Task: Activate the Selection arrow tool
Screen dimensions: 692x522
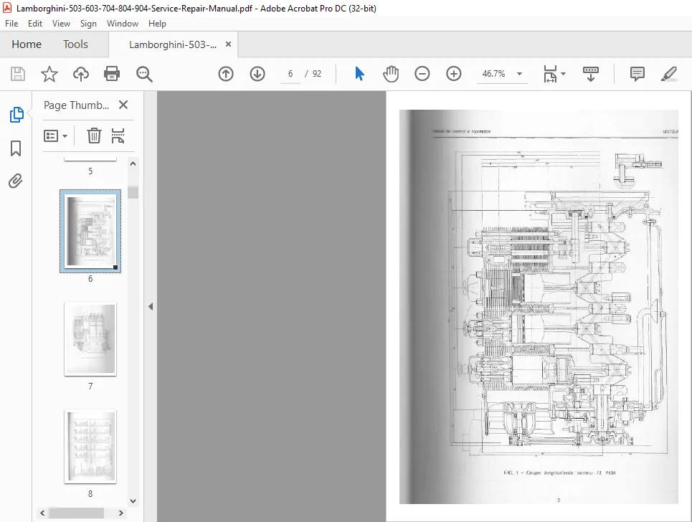Action: pyautogui.click(x=359, y=74)
